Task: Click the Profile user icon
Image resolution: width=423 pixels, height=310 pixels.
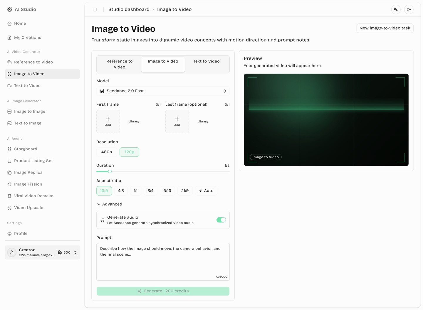Action: (9, 234)
